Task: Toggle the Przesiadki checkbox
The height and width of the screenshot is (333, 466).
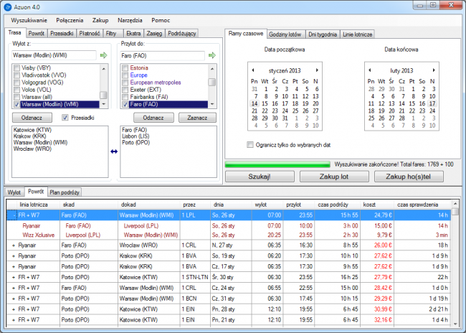Action: (x=65, y=117)
